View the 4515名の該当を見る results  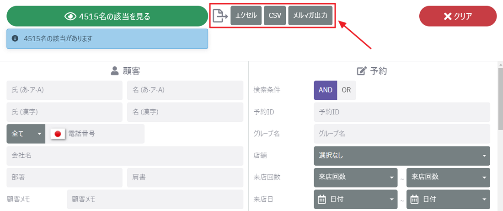click(107, 16)
